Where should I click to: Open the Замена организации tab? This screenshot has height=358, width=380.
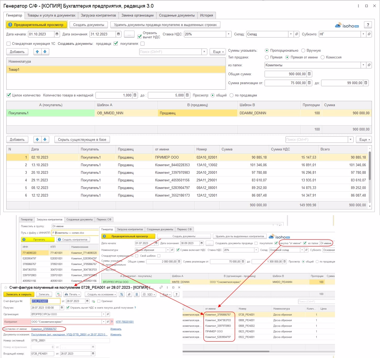[x=137, y=15]
